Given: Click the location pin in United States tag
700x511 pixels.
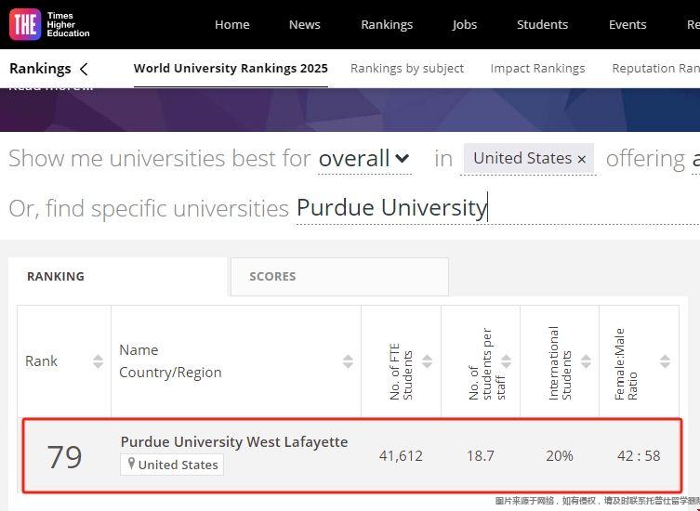Looking at the screenshot, I should 131,464.
